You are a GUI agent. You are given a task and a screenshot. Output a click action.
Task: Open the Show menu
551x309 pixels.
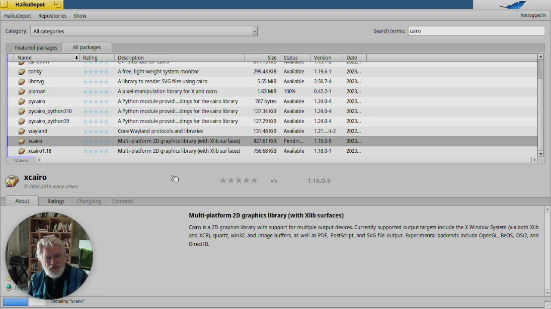coord(80,15)
